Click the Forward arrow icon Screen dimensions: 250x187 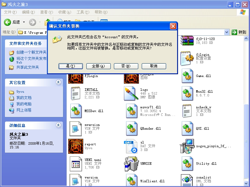pyautogui.click(x=33, y=22)
